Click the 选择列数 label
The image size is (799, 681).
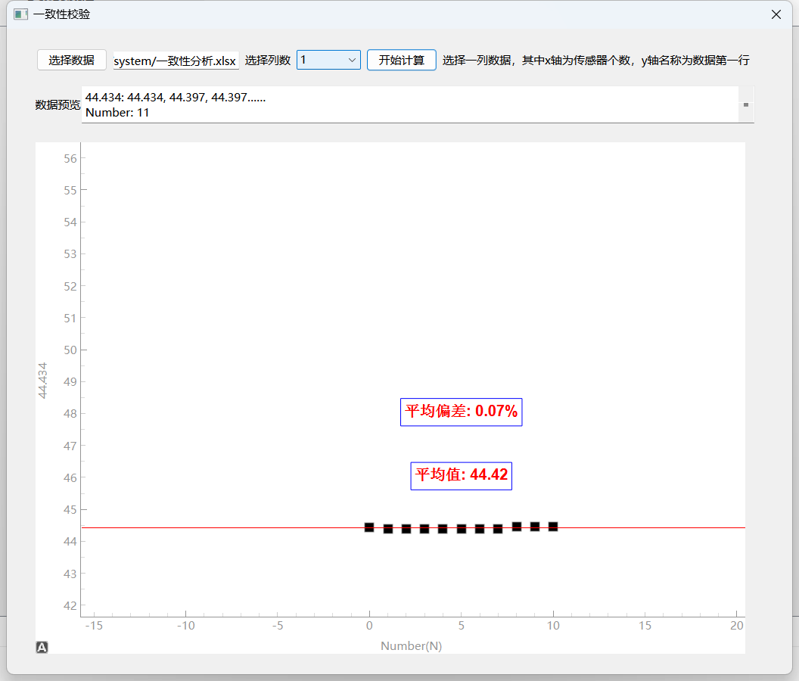point(268,60)
